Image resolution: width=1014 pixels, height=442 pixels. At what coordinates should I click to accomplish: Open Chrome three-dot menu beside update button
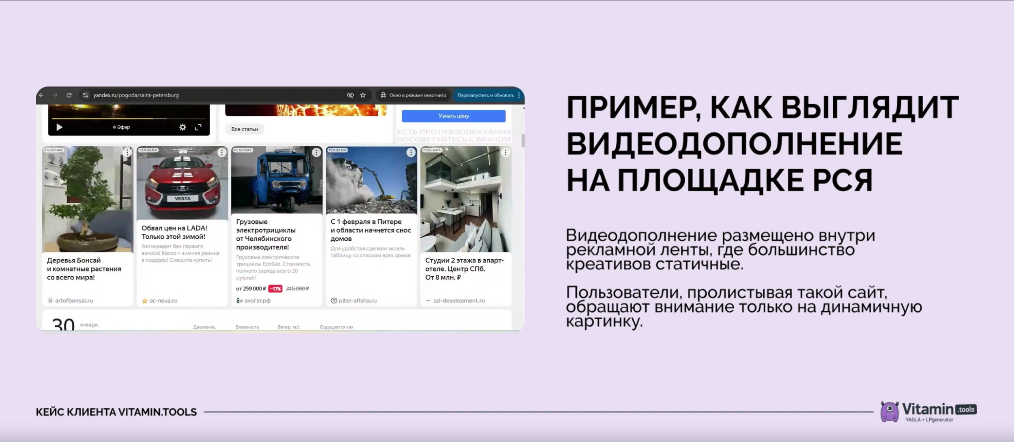[519, 95]
